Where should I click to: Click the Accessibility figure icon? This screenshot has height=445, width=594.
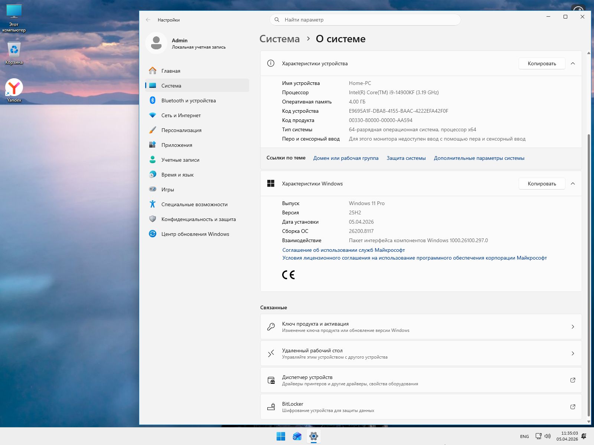click(153, 204)
